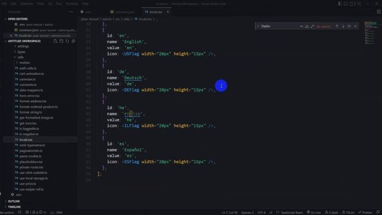Open Customize Layout icon in title bar
Screen dimensions: 382x215
(359, 4)
